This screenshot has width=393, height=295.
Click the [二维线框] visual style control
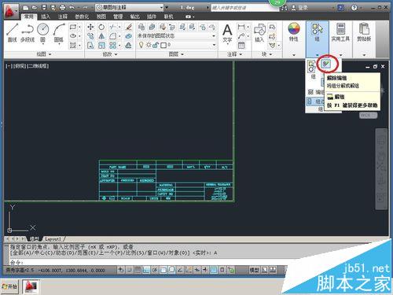(x=38, y=66)
